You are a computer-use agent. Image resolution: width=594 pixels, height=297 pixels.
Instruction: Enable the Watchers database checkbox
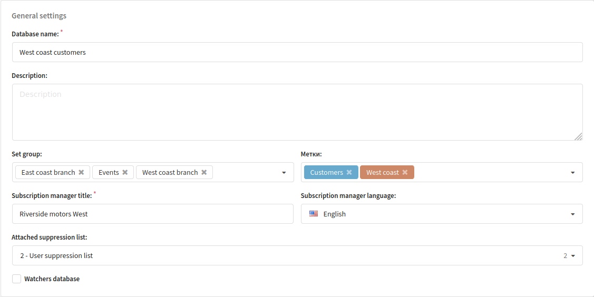(x=17, y=279)
